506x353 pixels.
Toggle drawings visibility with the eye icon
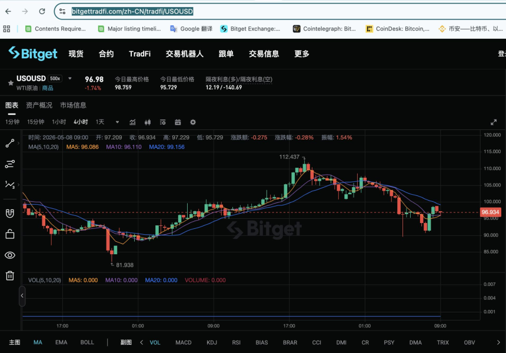coord(9,255)
